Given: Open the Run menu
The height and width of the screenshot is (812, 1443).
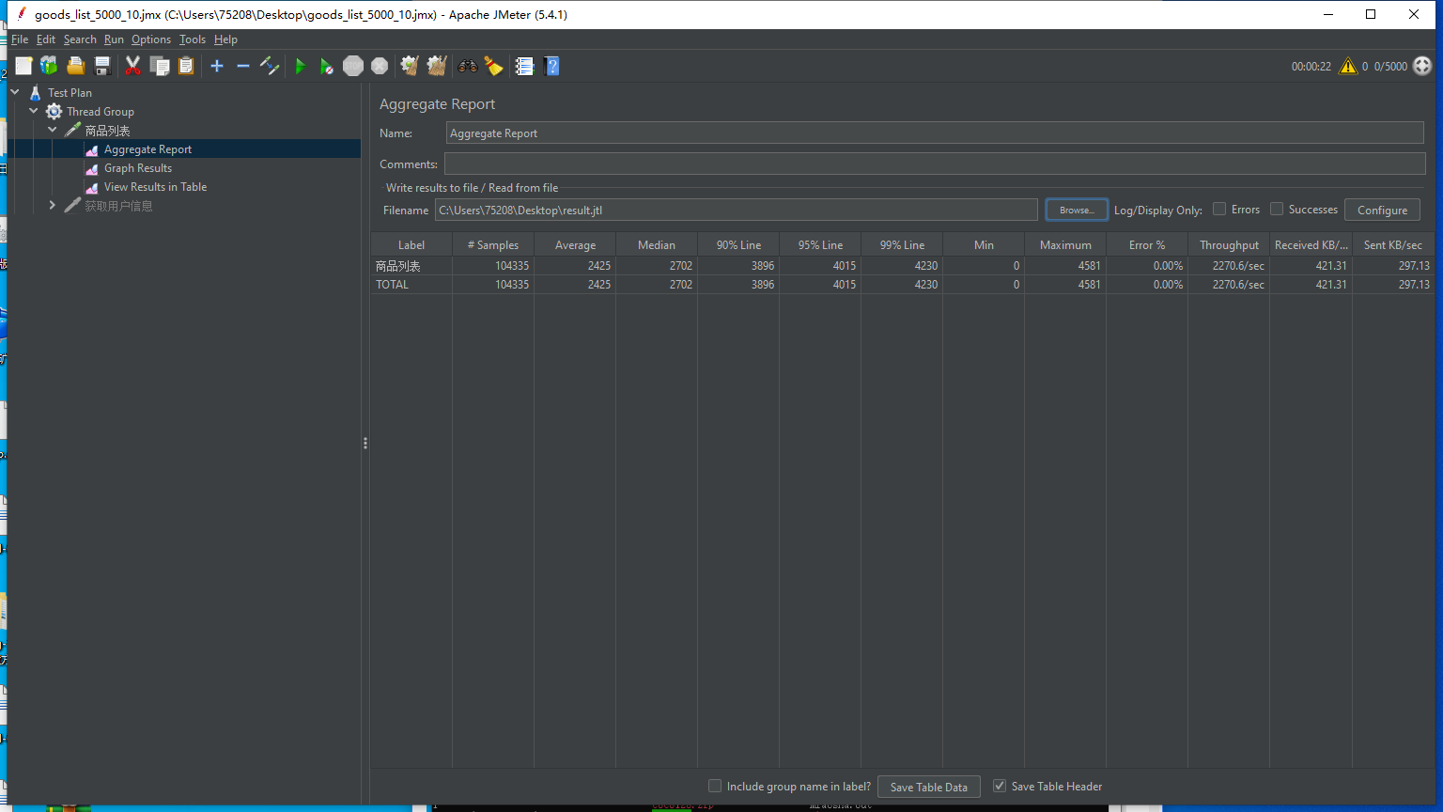Looking at the screenshot, I should pos(114,39).
